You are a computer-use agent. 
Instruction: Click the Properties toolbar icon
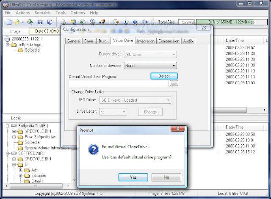click(x=116, y=22)
